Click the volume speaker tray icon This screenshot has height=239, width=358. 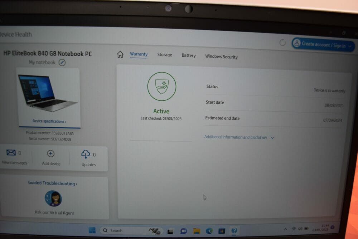coord(300,229)
